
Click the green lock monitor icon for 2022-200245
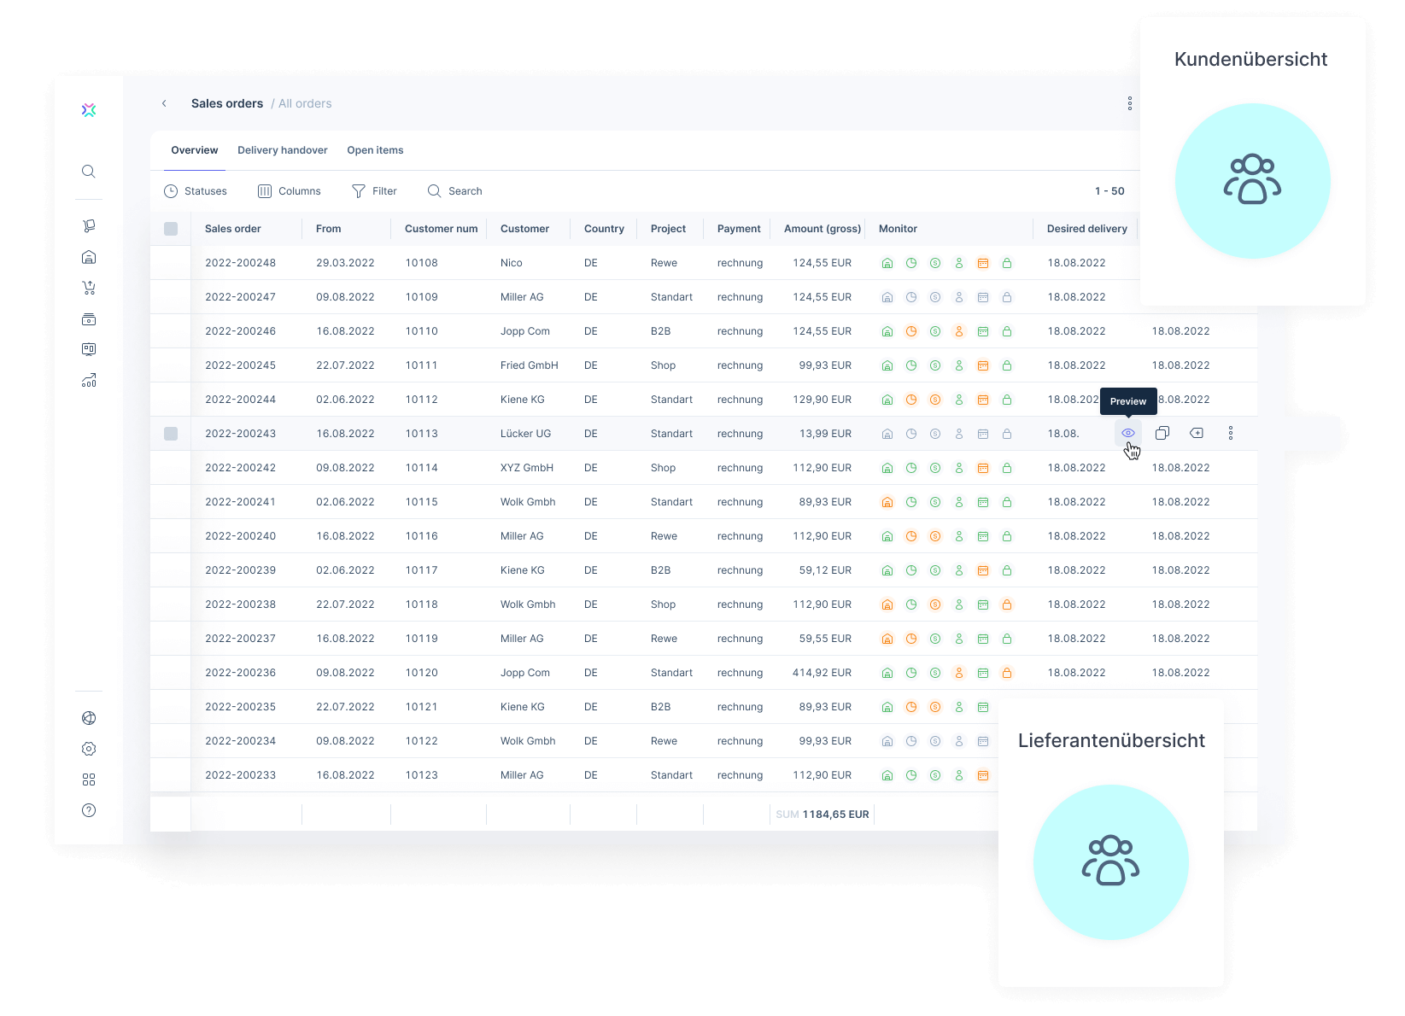(x=1007, y=365)
